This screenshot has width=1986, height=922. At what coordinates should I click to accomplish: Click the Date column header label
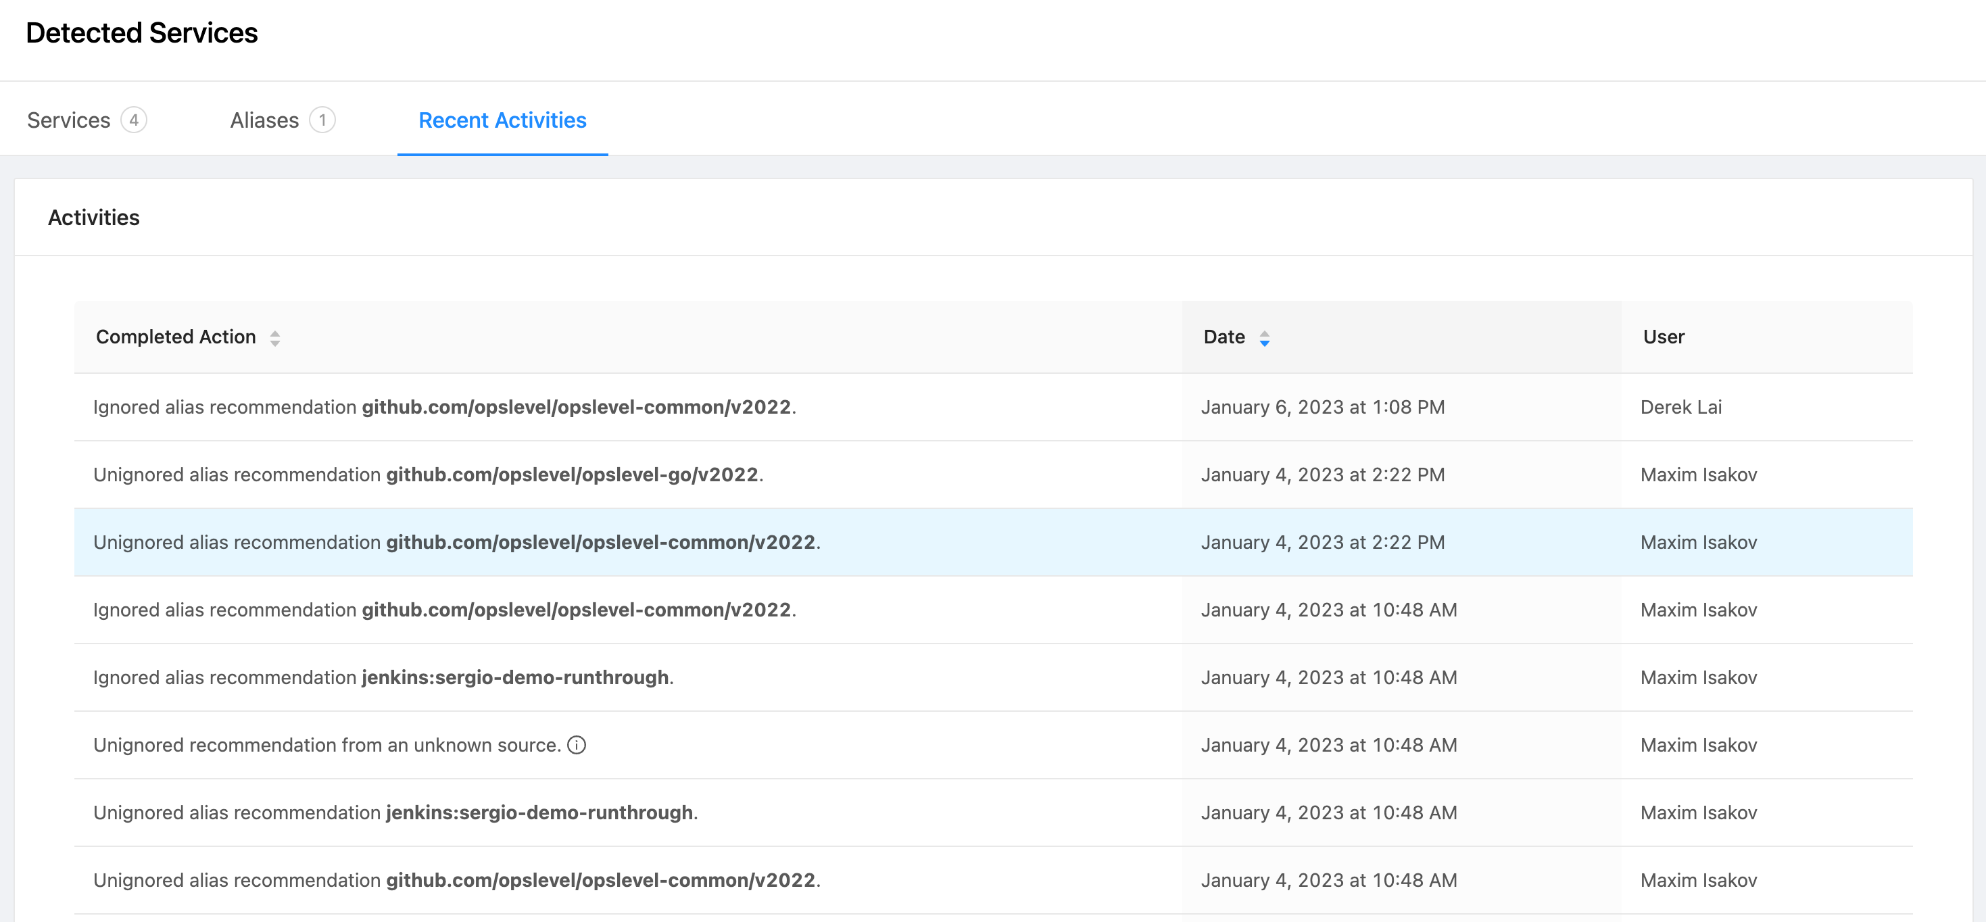(1224, 337)
